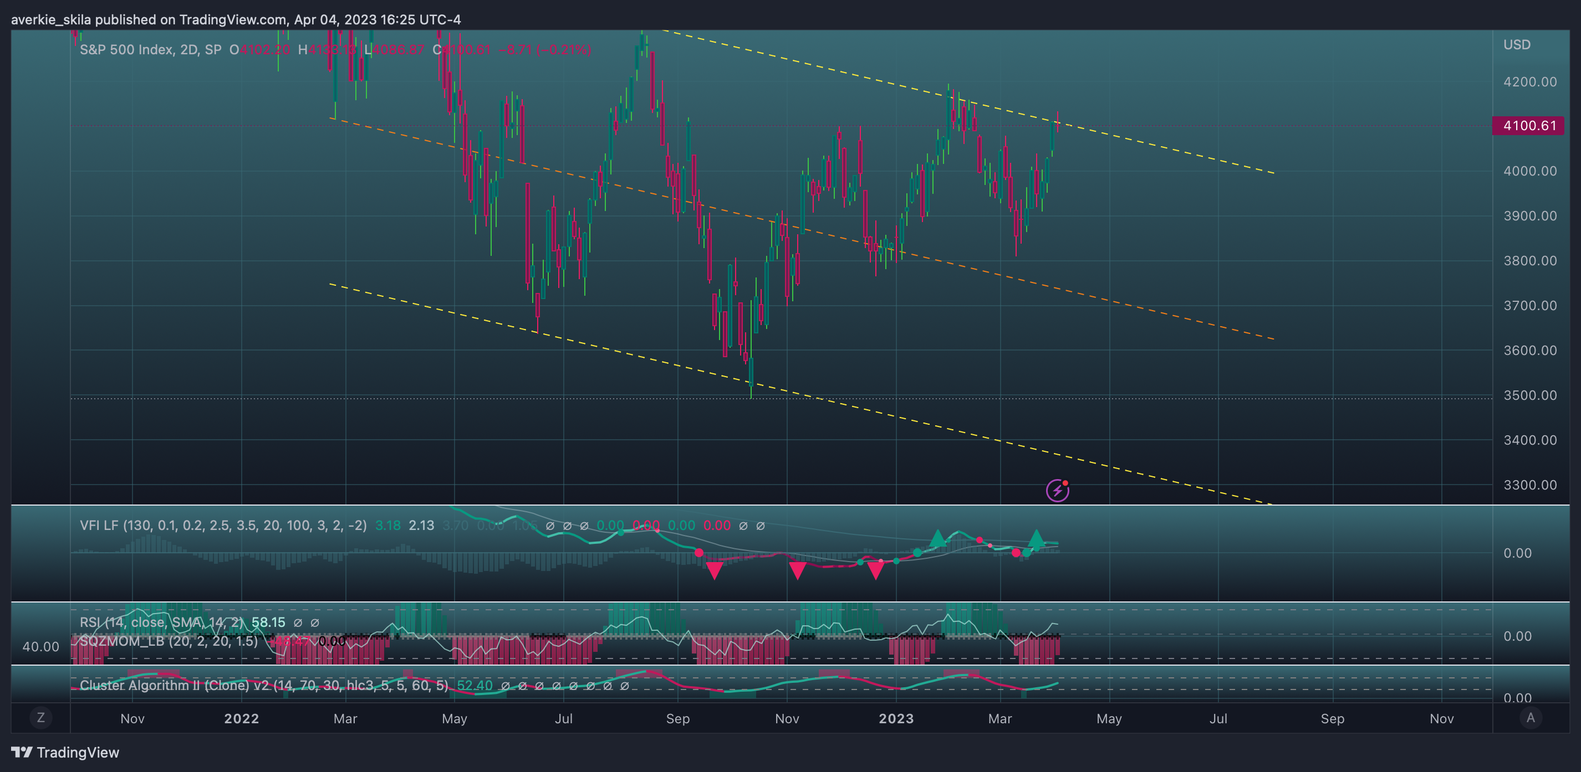
Task: Click the rightmost green up-triangle VFI signal
Action: click(1036, 538)
